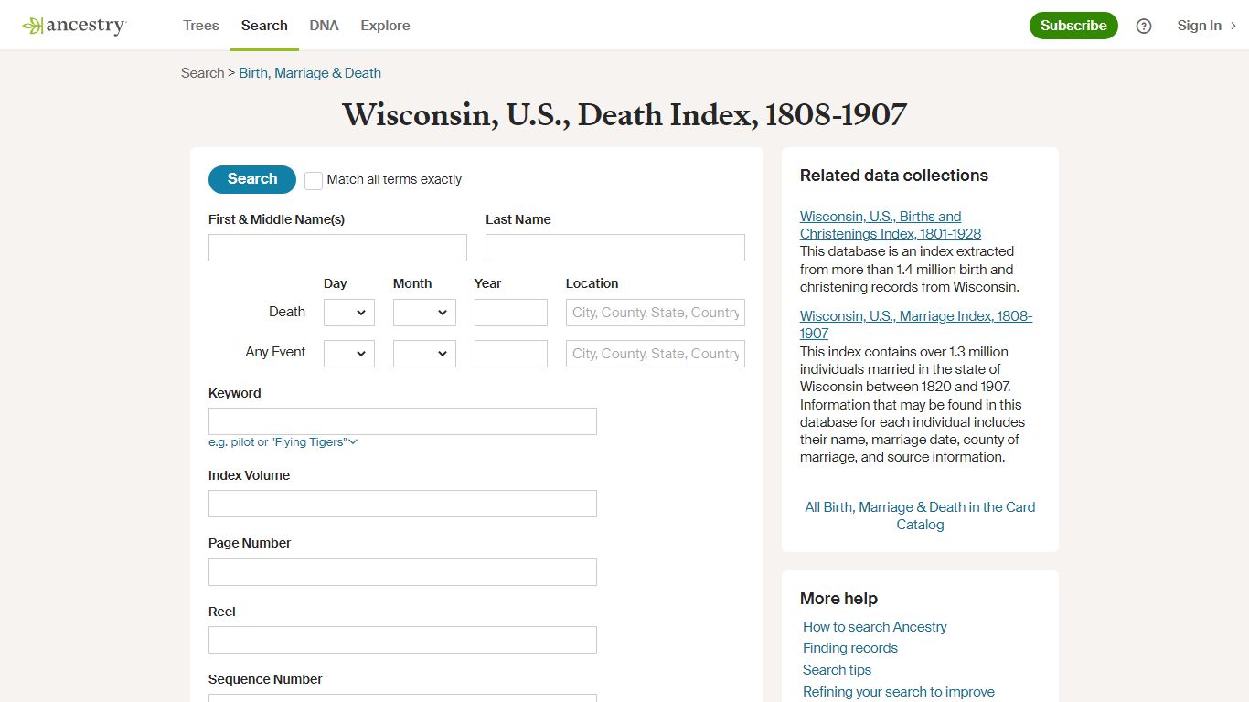
Task: Open the Any Event Month dropdown
Action: pyautogui.click(x=424, y=354)
